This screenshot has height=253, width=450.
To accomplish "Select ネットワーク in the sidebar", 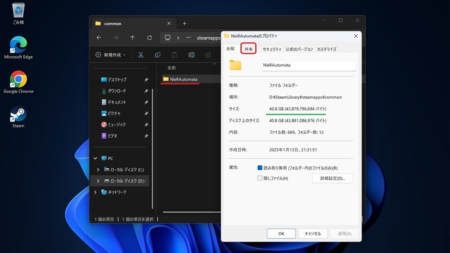I will click(x=114, y=192).
